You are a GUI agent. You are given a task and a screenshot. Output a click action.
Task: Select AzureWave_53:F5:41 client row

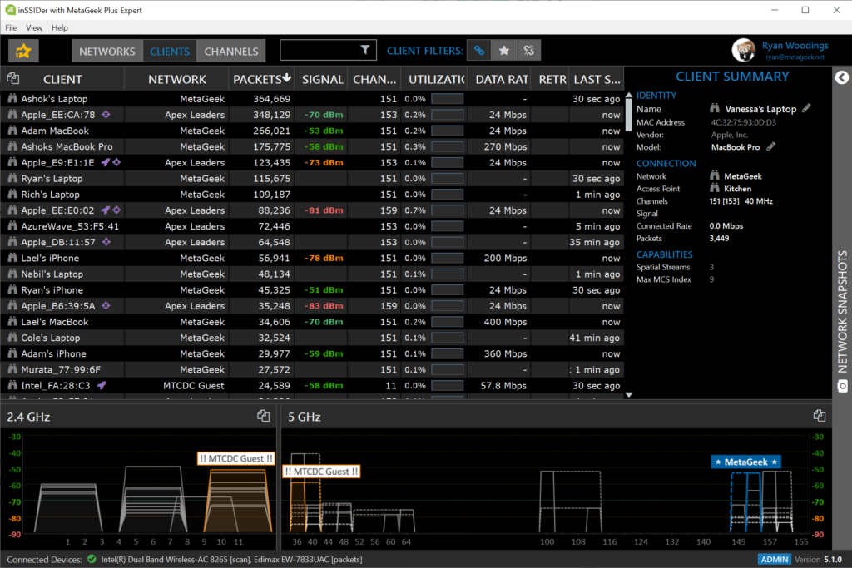point(313,226)
